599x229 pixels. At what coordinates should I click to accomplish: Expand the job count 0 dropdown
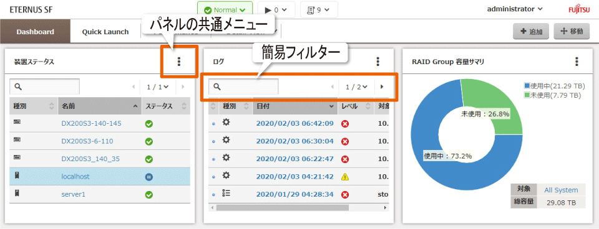click(x=276, y=10)
